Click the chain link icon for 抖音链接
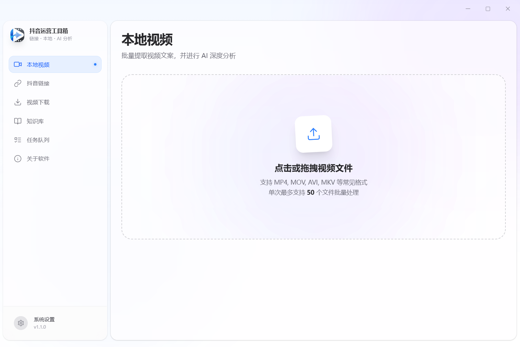This screenshot has height=347, width=520. coord(18,83)
